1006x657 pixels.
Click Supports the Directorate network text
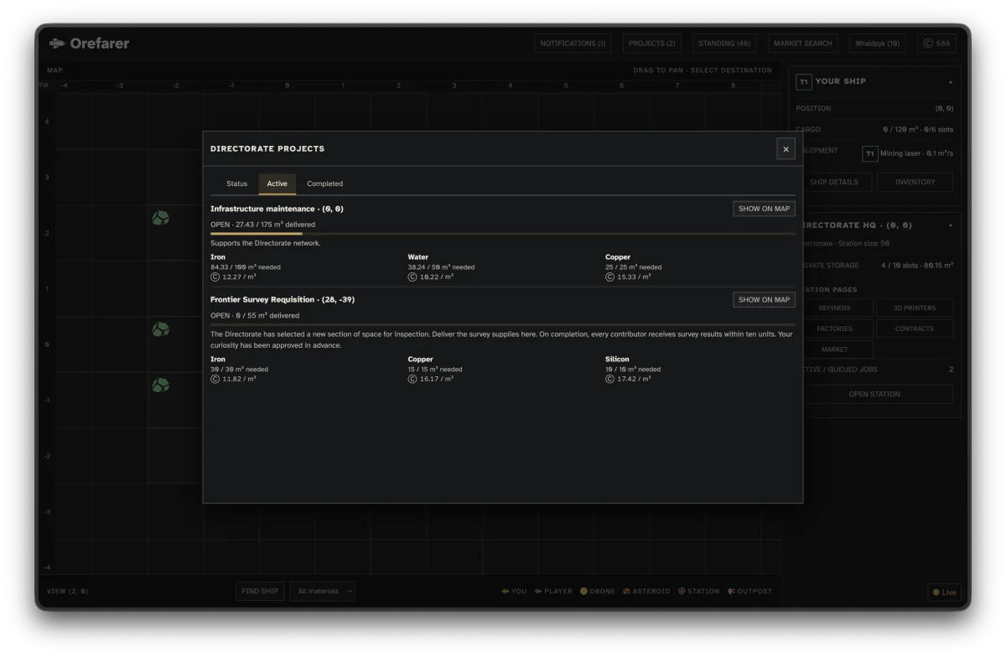click(266, 243)
